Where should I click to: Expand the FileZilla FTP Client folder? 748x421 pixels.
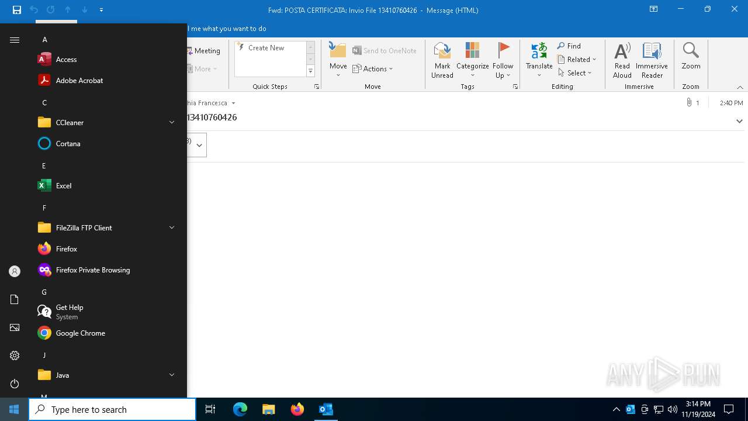[108, 227]
